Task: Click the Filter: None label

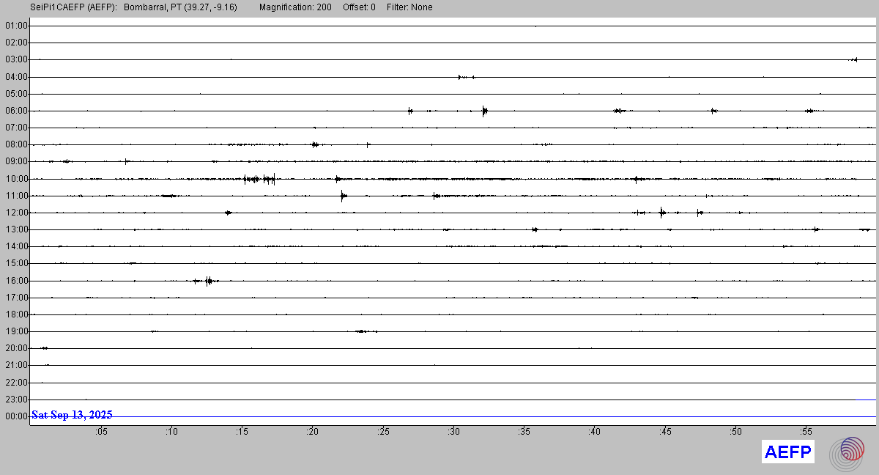Action: (x=409, y=7)
